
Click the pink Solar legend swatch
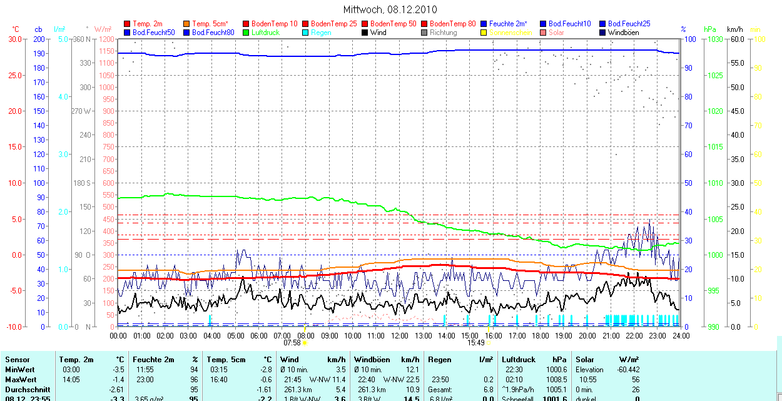coord(543,32)
